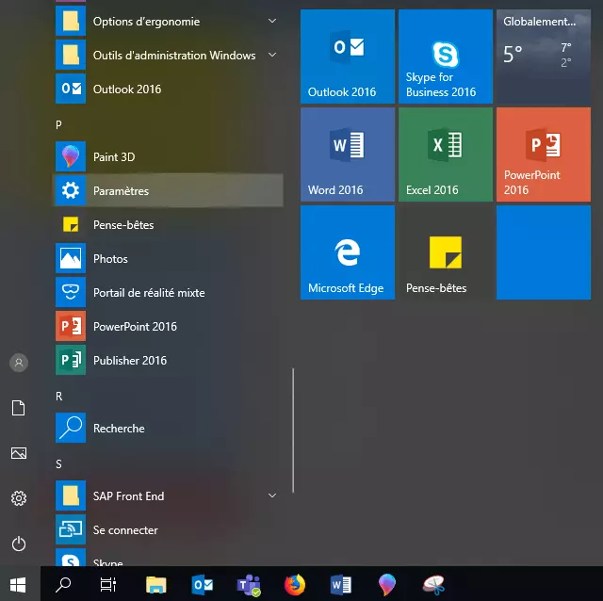
Task: Open Outlook from the taskbar
Action: [x=203, y=585]
